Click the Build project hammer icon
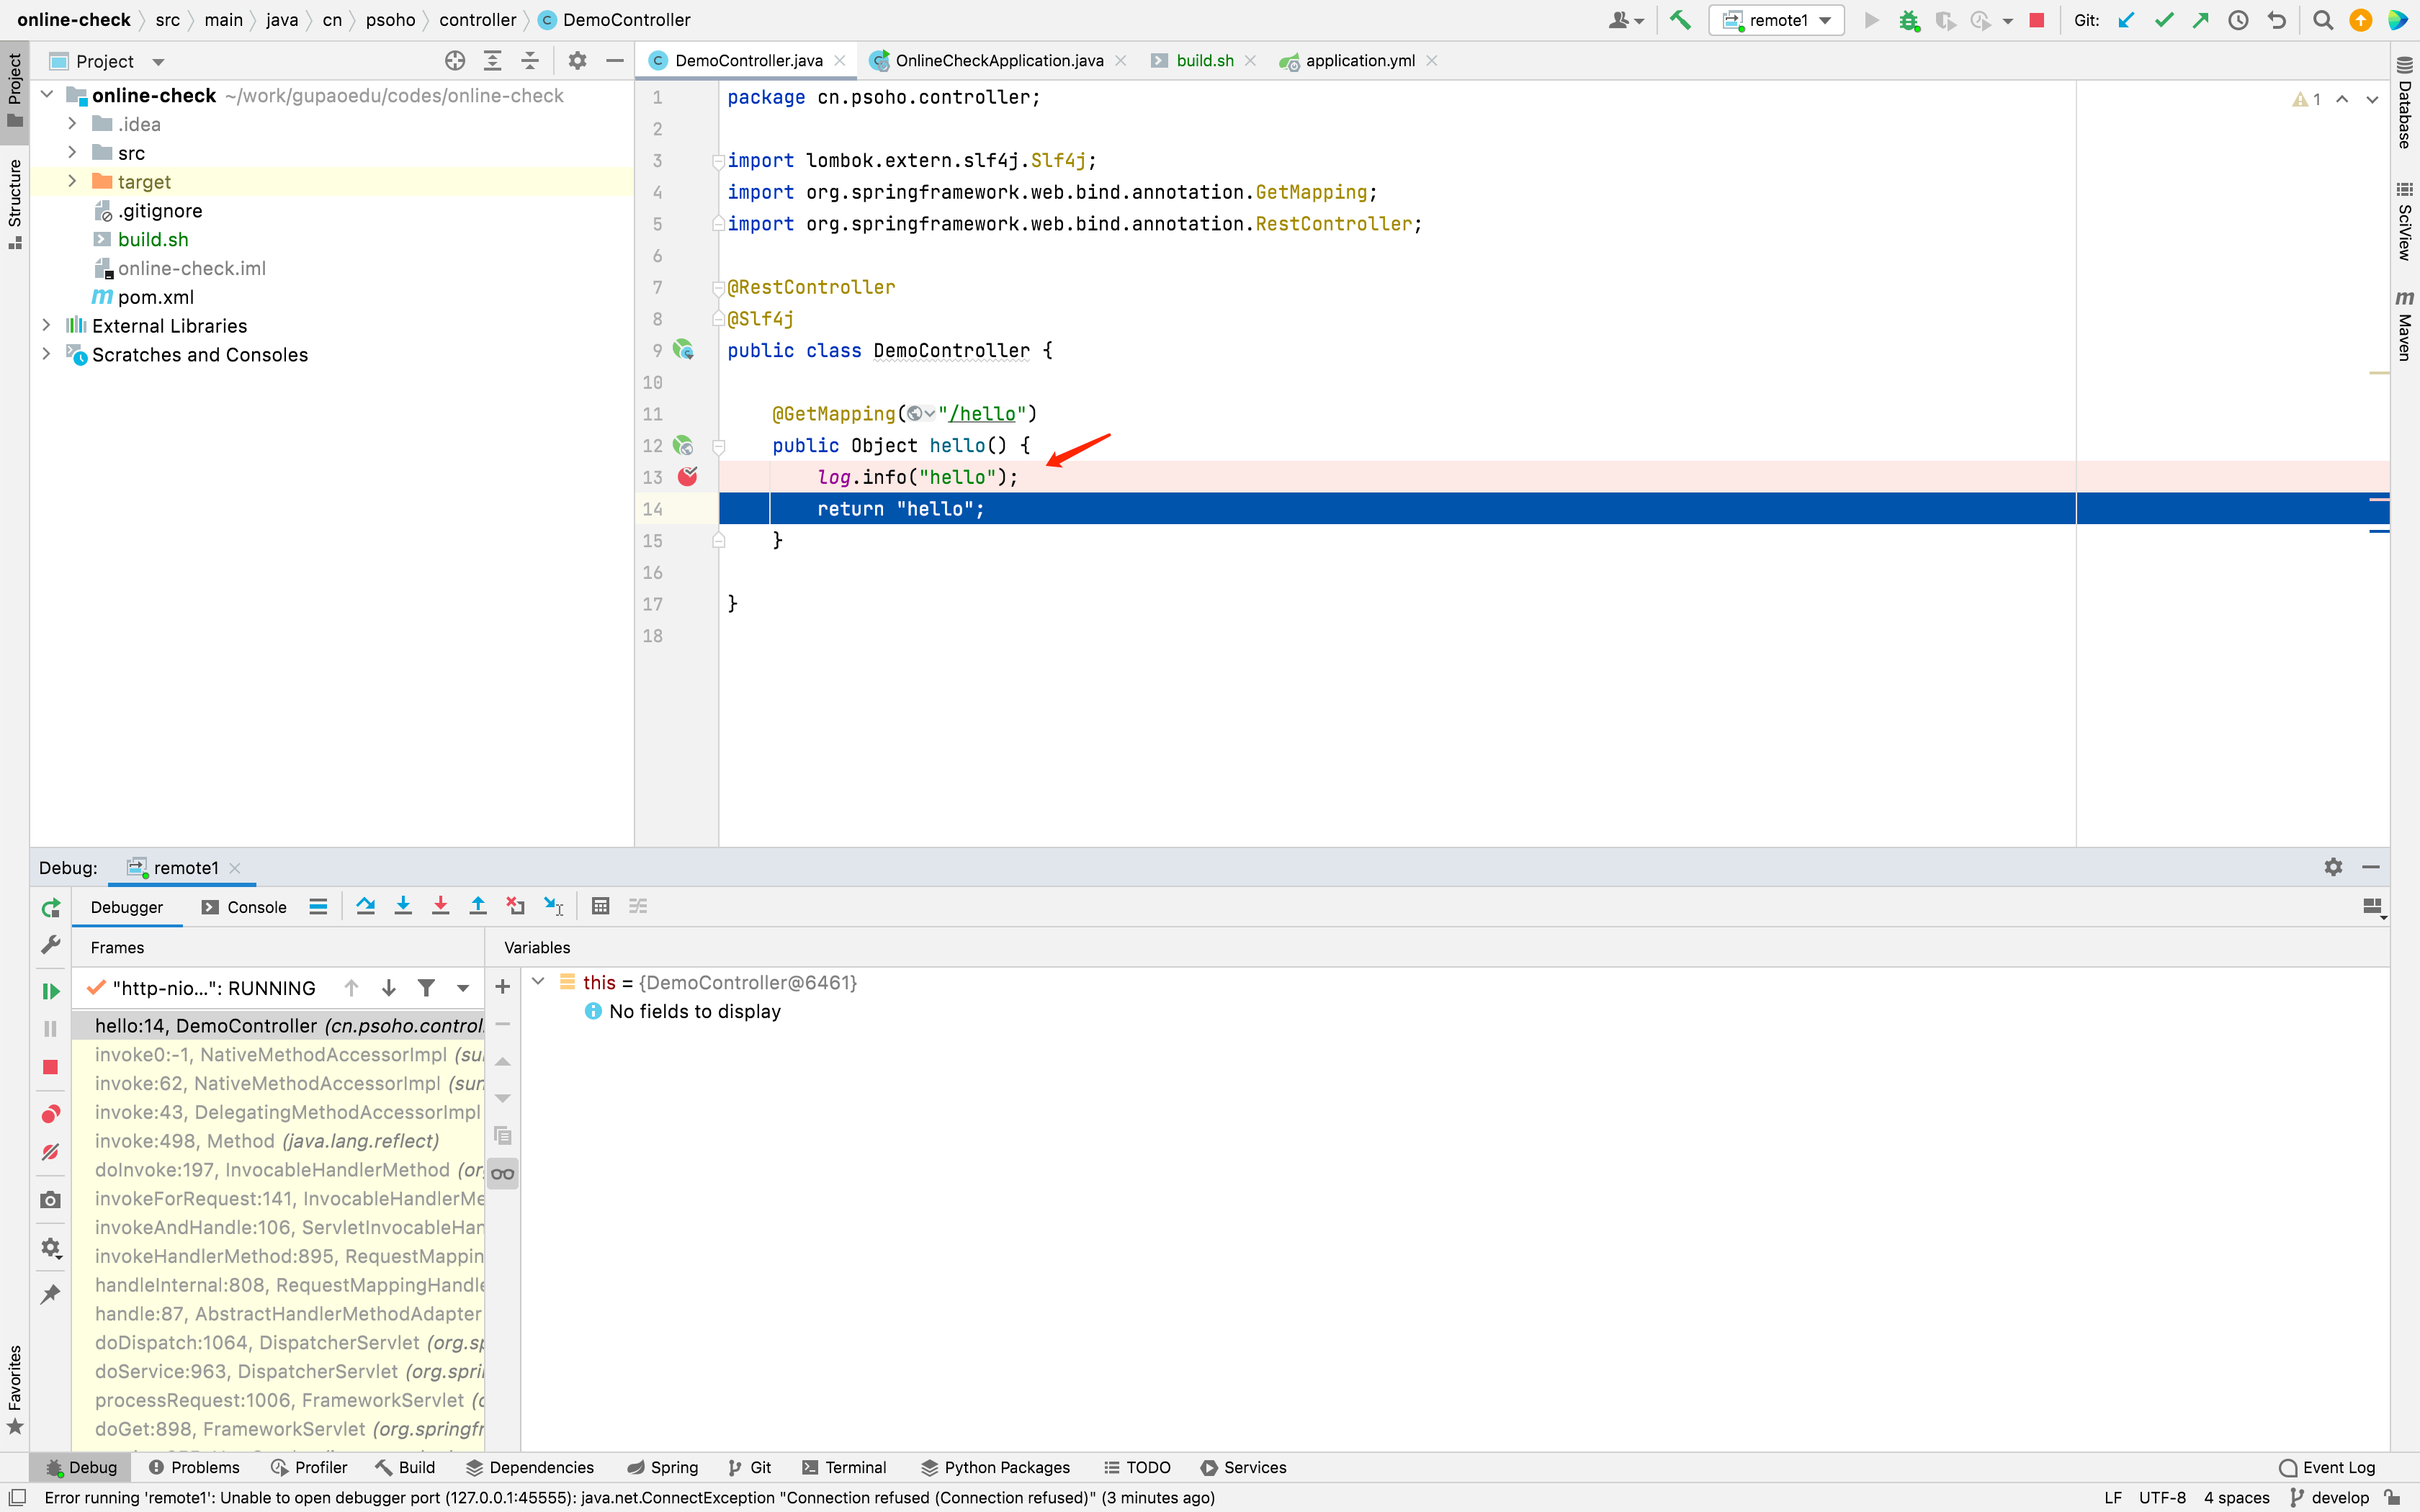2420x1512 pixels. [x=1680, y=20]
